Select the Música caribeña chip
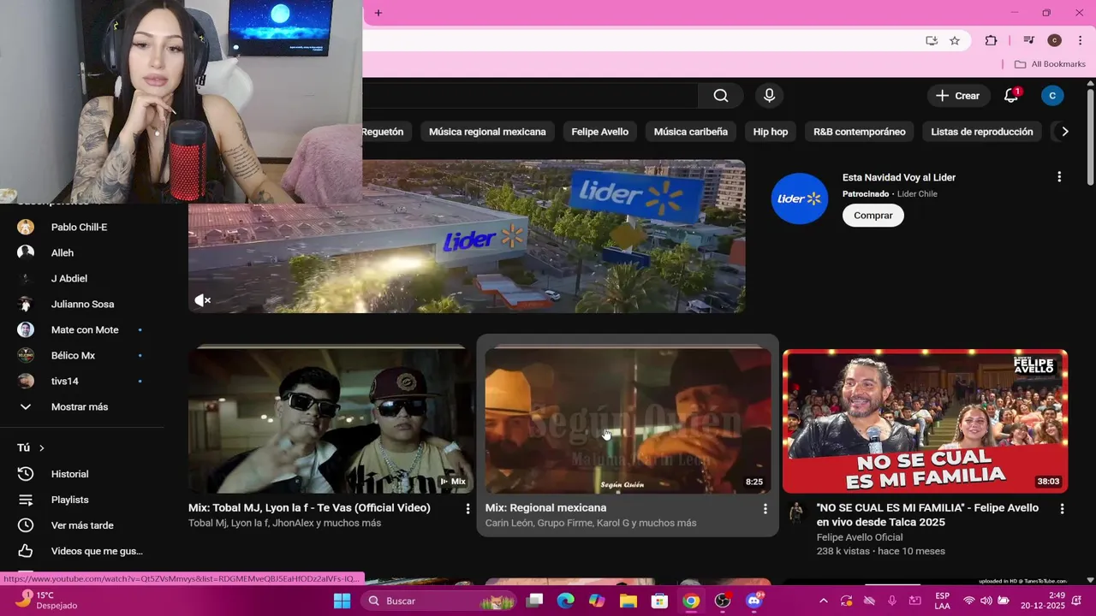The width and height of the screenshot is (1096, 616). tap(691, 132)
